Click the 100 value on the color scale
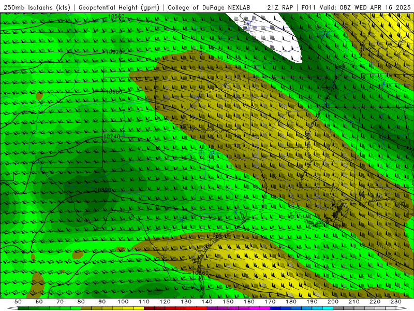The height and width of the screenshot is (311, 414). pos(123,302)
